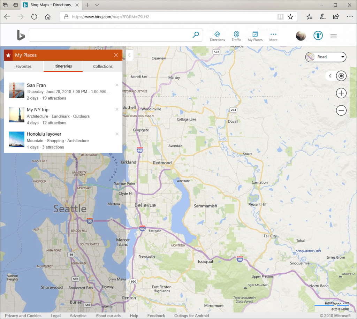This screenshot has width=357, height=319.
Task: Zoom out on the map
Action: point(341,111)
